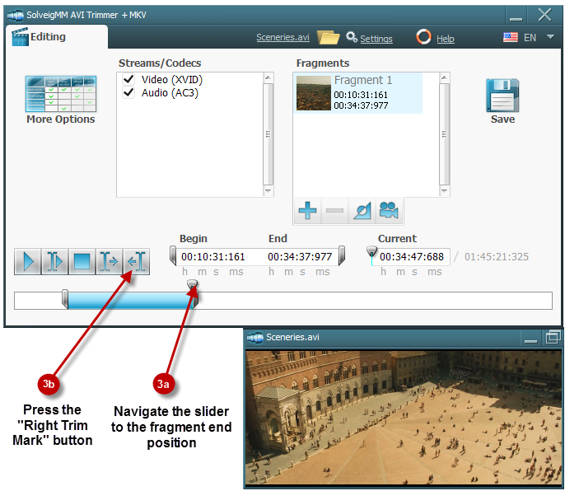The width and height of the screenshot is (565, 491).
Task: Click the Streams/Codecs scrollbar thumb
Action: click(268, 134)
